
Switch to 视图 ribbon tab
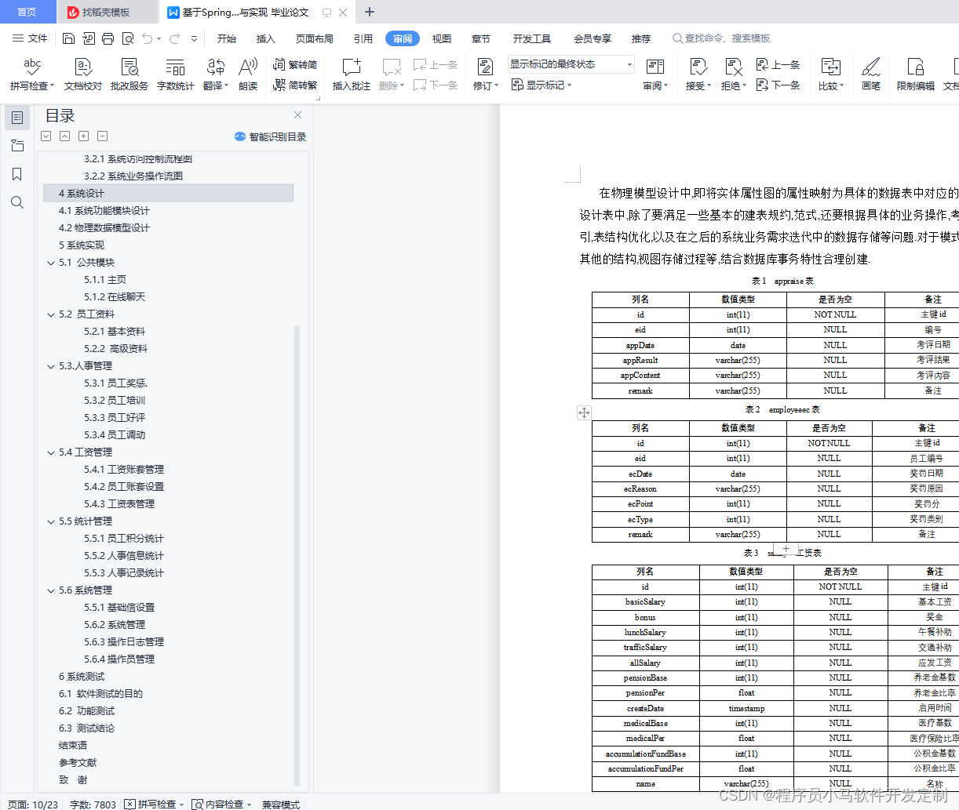(442, 38)
